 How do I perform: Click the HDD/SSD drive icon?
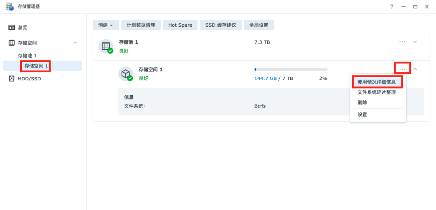pos(12,79)
